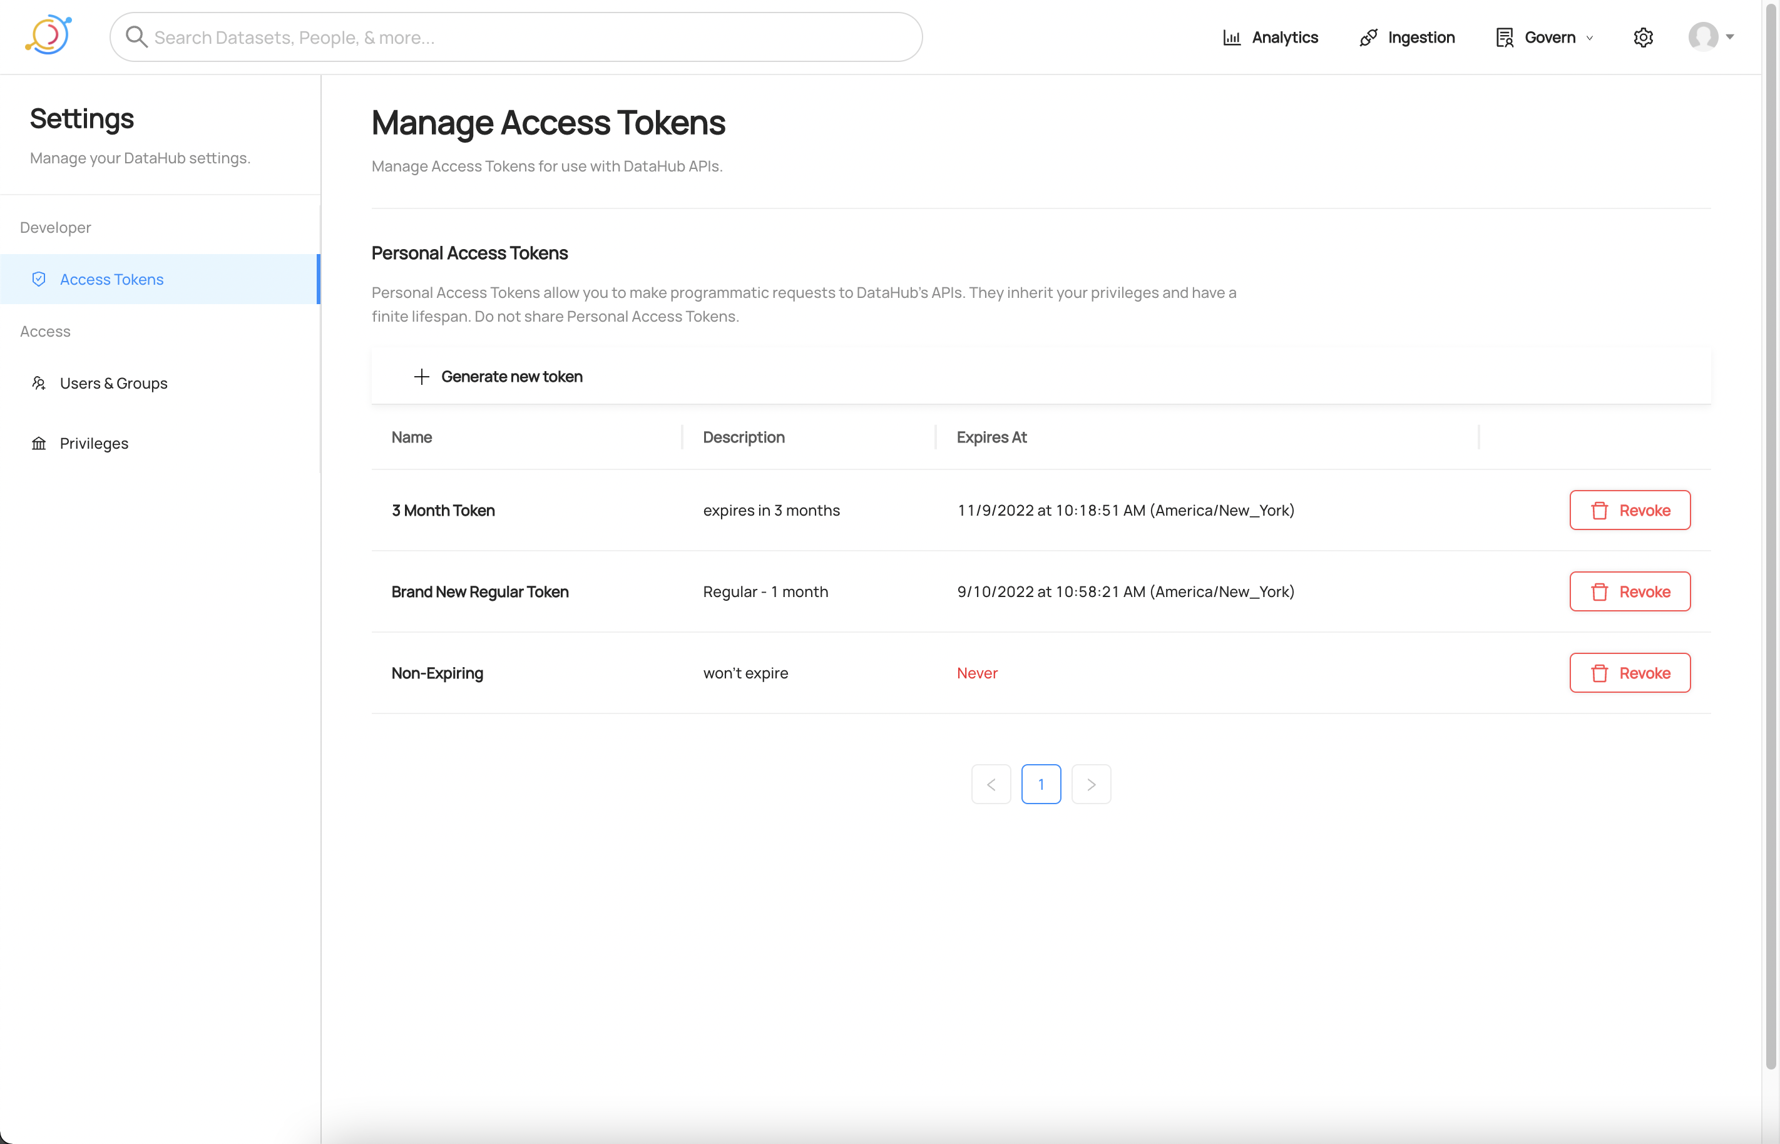Image resolution: width=1780 pixels, height=1144 pixels.
Task: Open the Analytics page
Action: click(x=1270, y=37)
